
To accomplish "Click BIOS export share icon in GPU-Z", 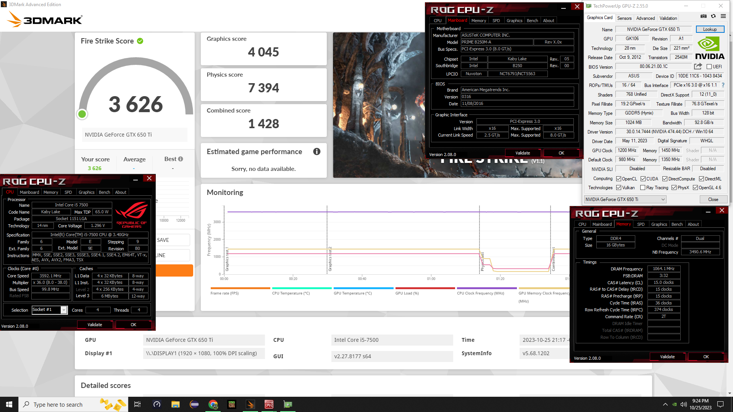I will click(698, 66).
